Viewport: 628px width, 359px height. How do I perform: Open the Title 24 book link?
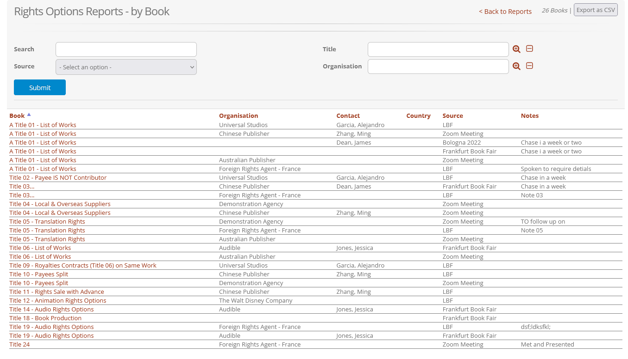pyautogui.click(x=19, y=344)
